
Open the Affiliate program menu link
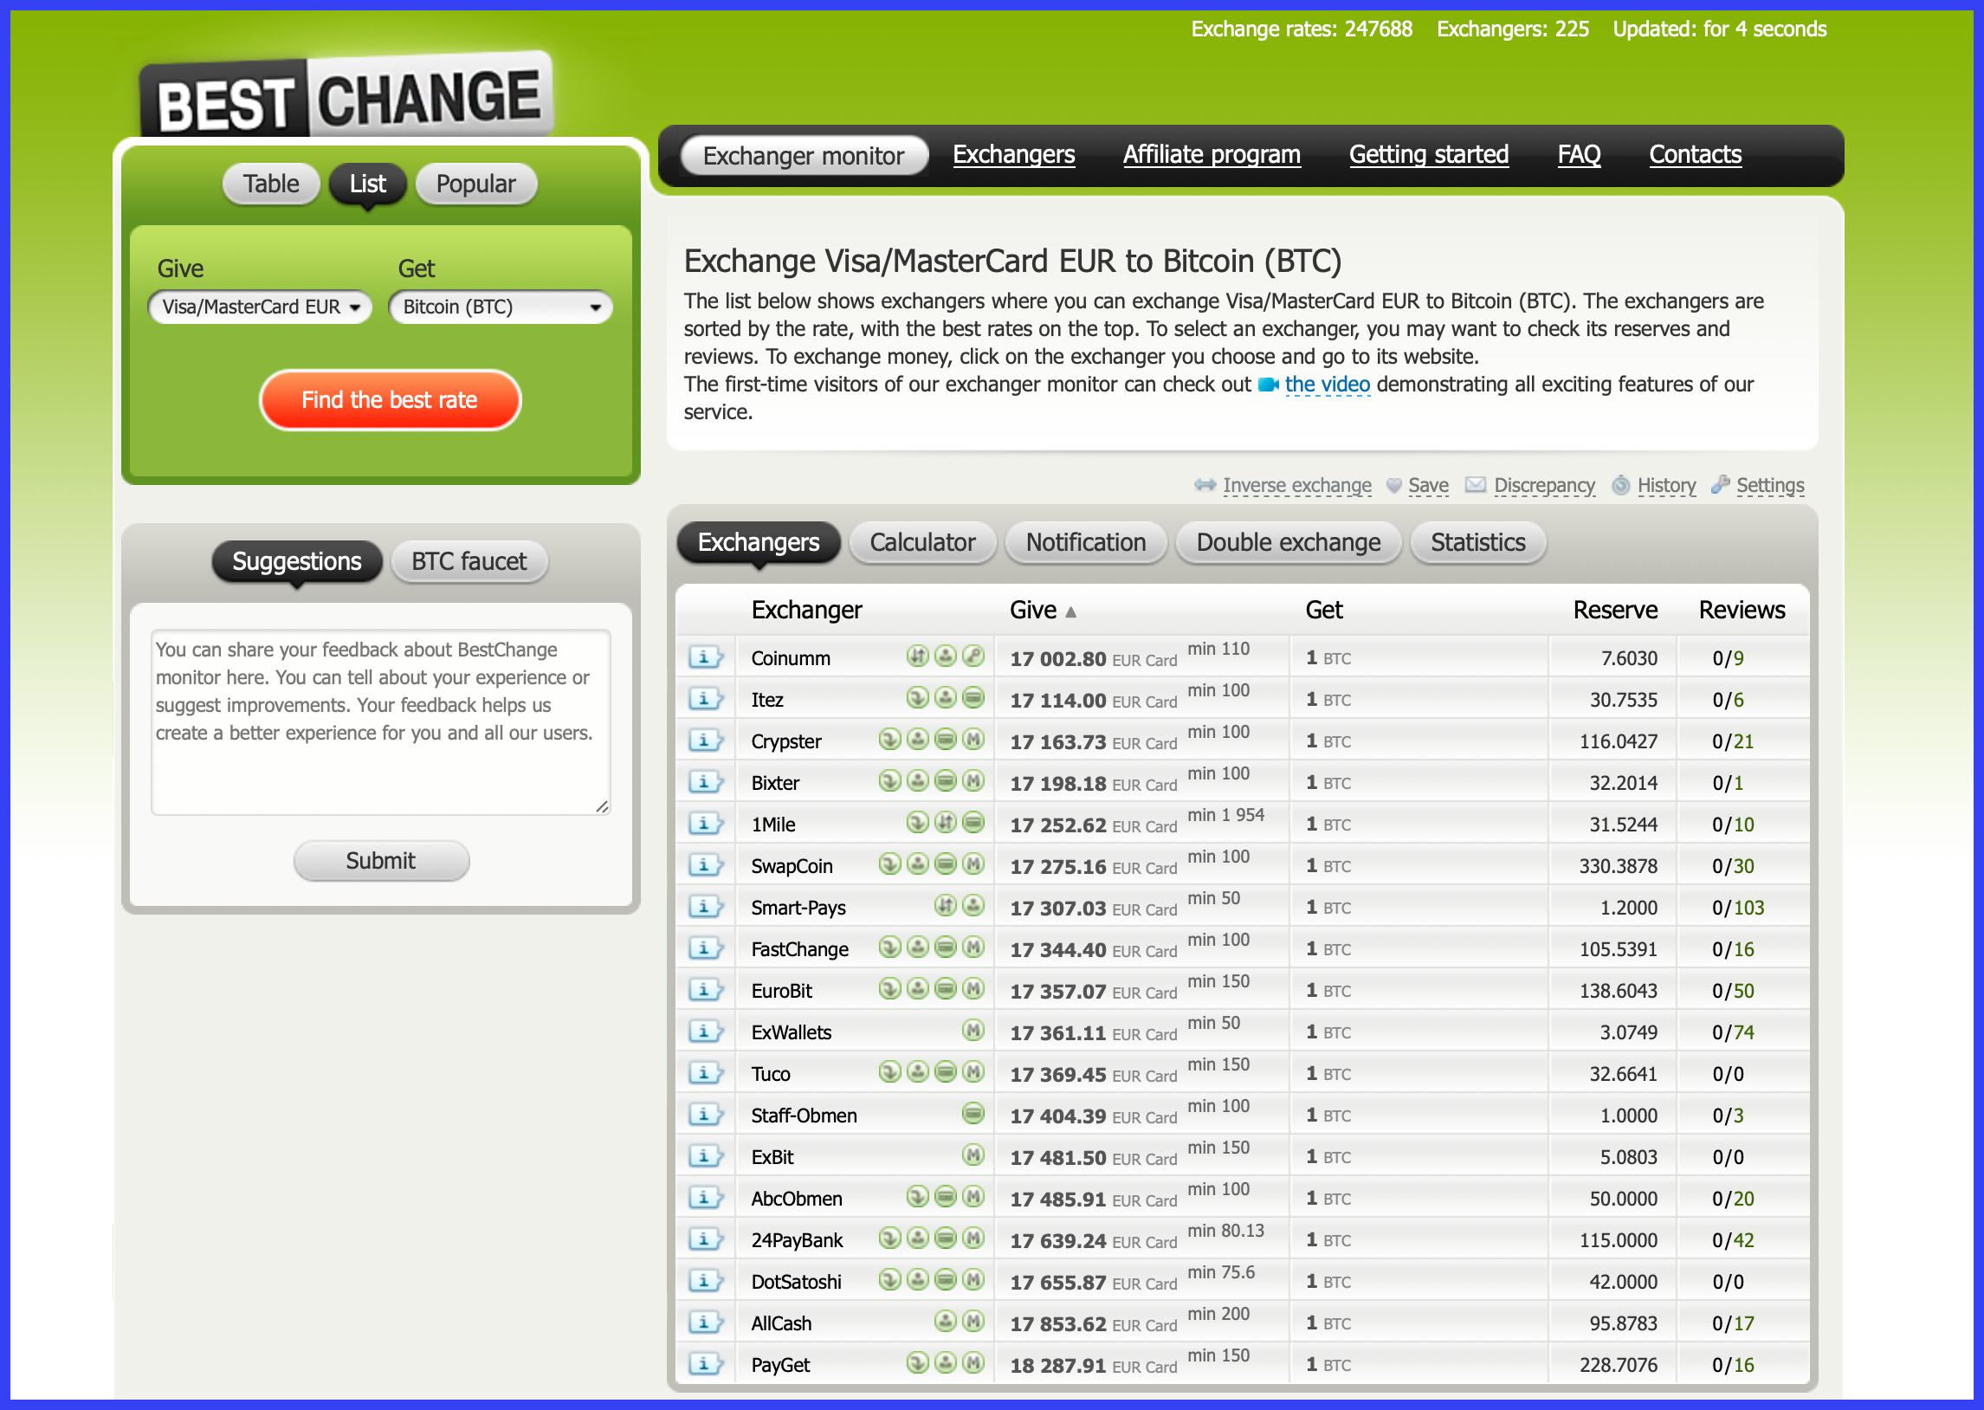tap(1211, 154)
